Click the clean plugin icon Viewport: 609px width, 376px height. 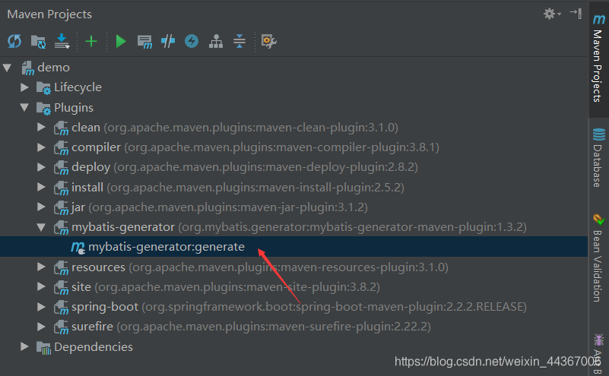point(61,128)
